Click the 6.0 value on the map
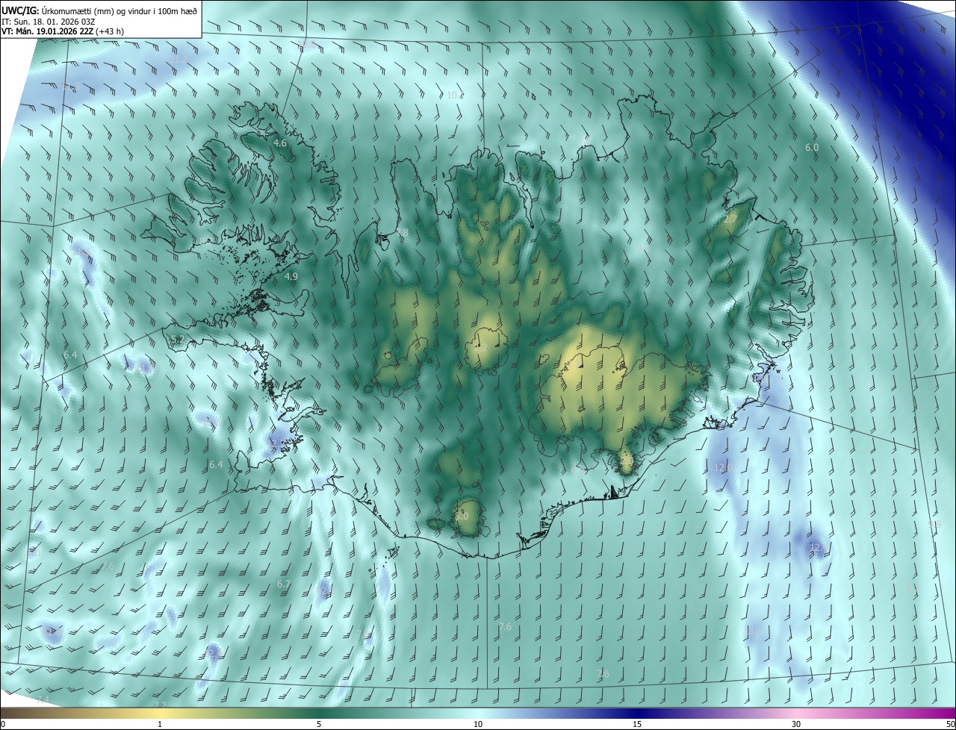This screenshot has height=730, width=956. pos(812,148)
